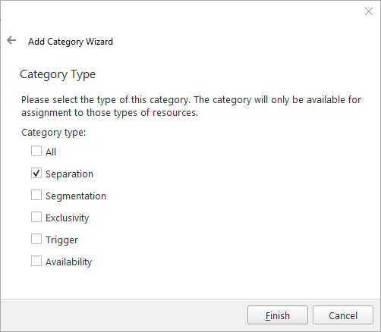The image size is (381, 332).
Task: Click the Finish button
Action: [x=278, y=315]
